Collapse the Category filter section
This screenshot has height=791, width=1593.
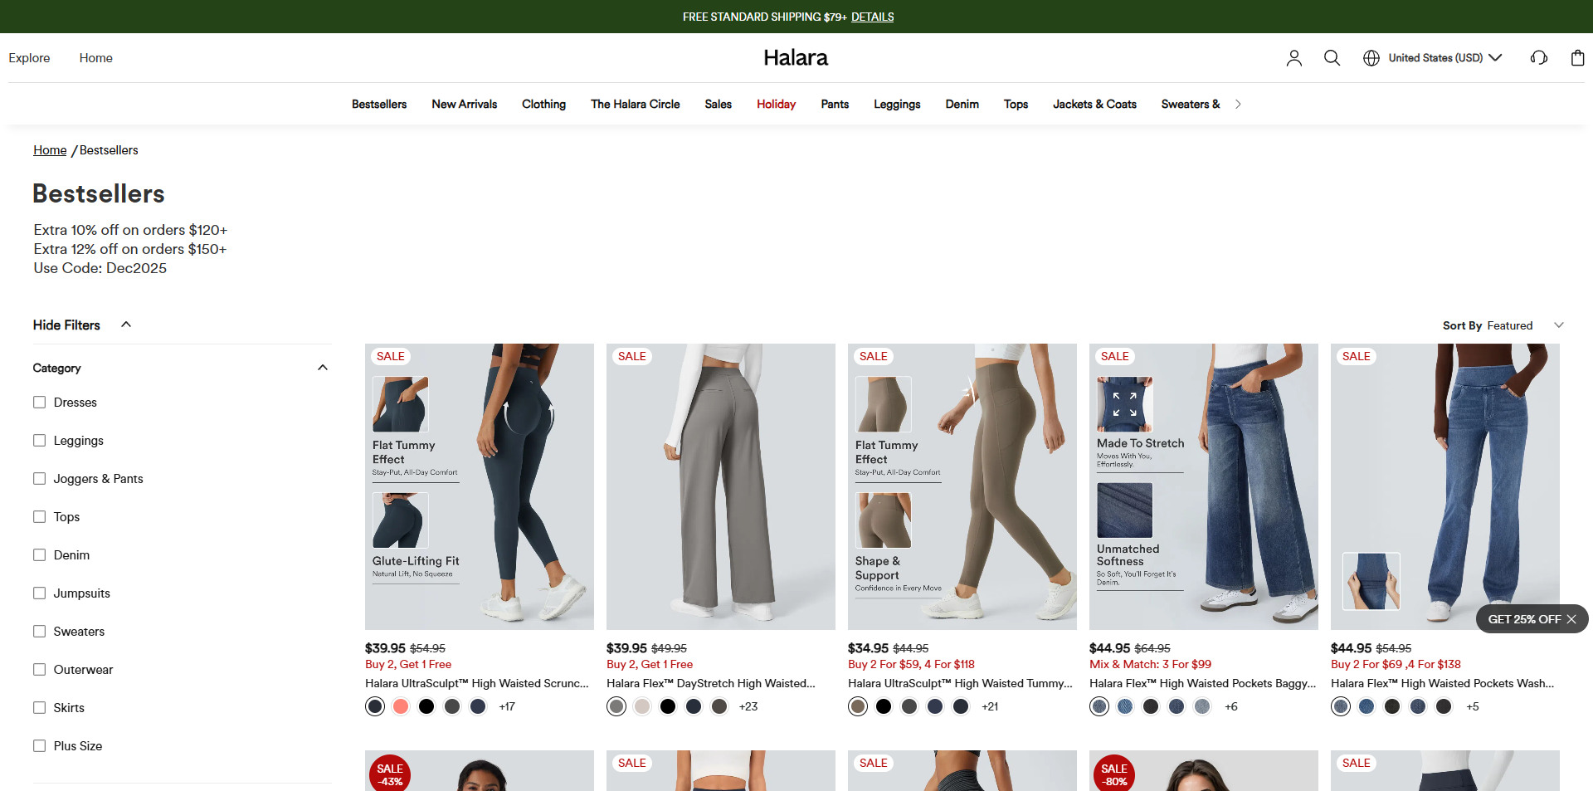(x=322, y=367)
